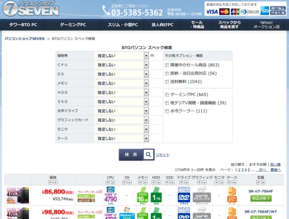
Task: Click the PC thumbnail in ¥98,800 row
Action: click(18, 213)
